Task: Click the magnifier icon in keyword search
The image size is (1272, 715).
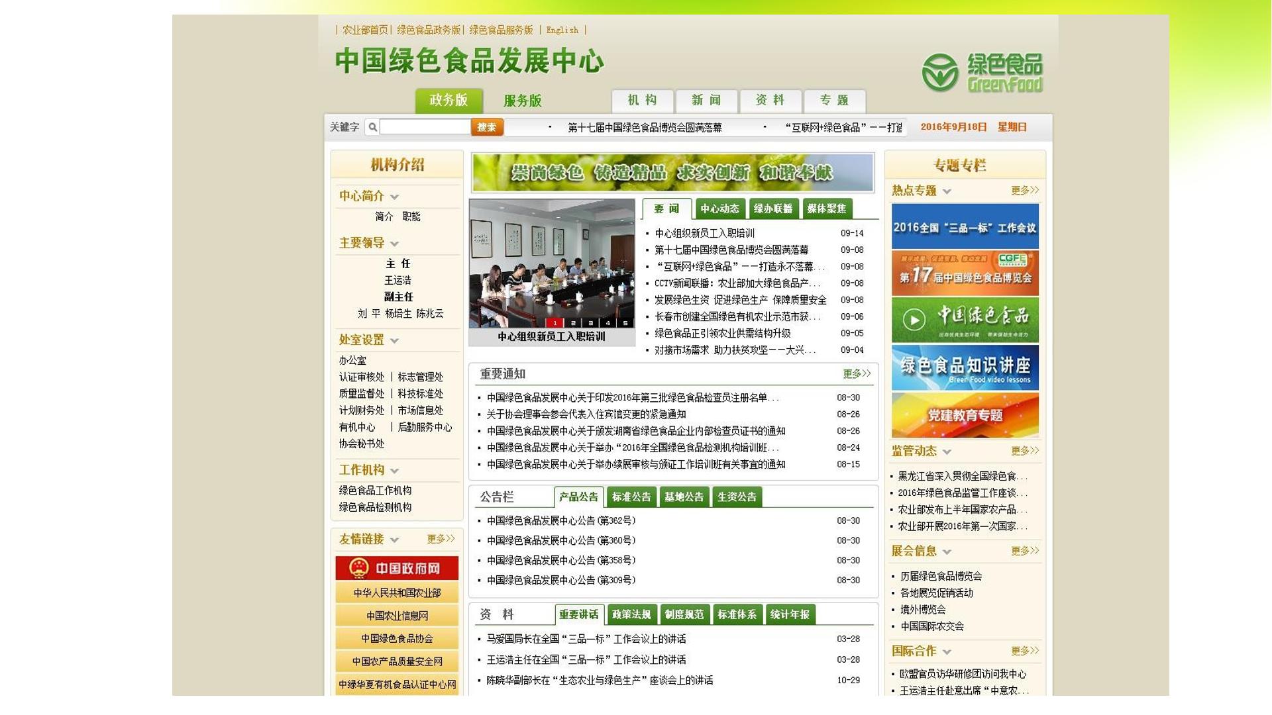Action: click(373, 127)
